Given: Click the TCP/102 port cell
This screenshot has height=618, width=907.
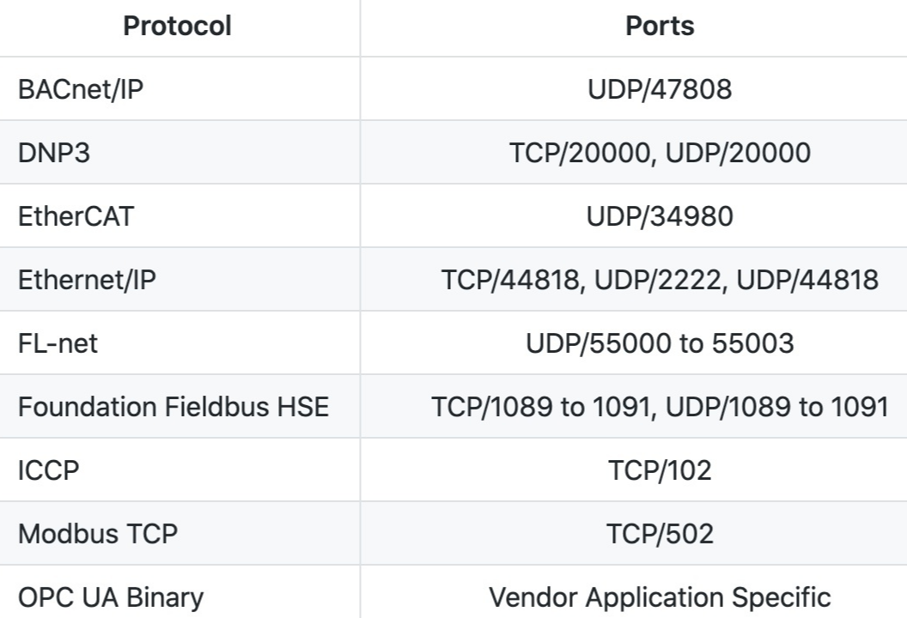Looking at the screenshot, I should (x=660, y=470).
